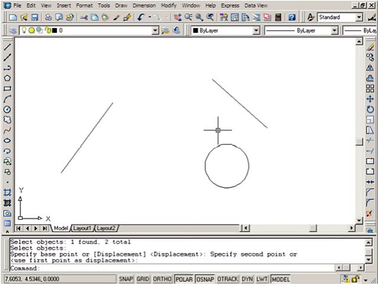
Task: Click the Mirror tool
Action: coord(370,68)
